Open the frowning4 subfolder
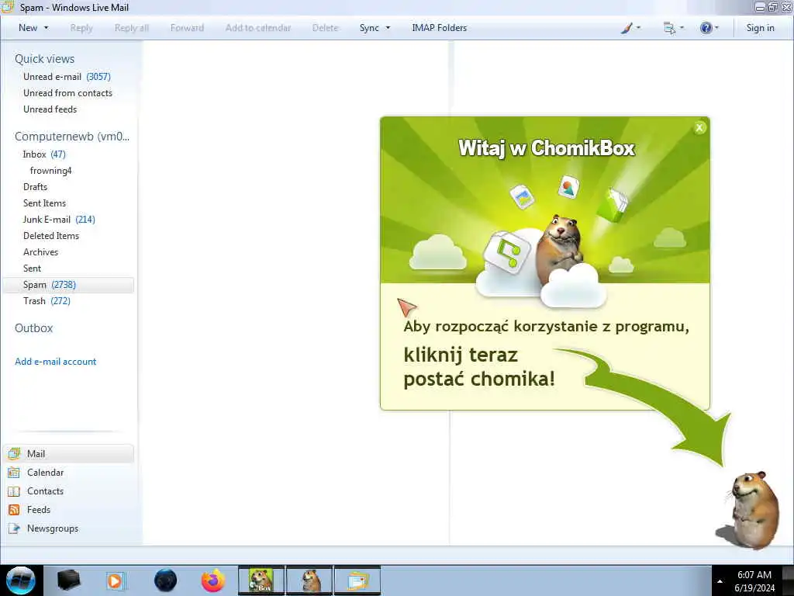 (50, 170)
